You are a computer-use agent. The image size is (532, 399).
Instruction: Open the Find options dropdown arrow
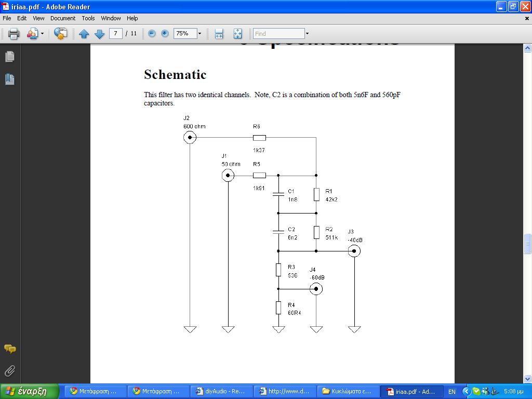307,34
